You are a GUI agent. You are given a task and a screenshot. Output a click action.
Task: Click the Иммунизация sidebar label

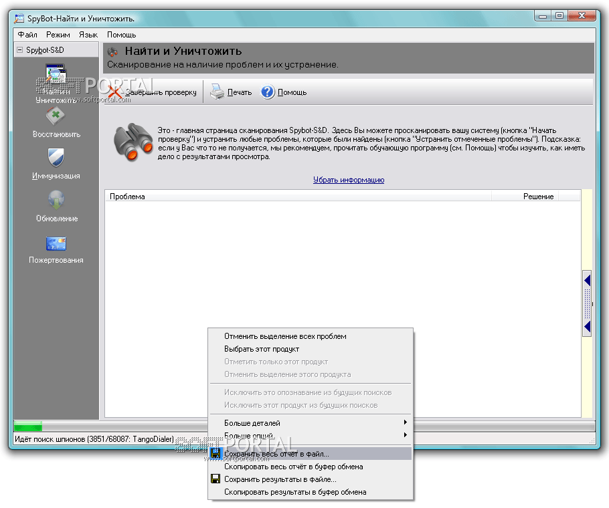point(56,176)
